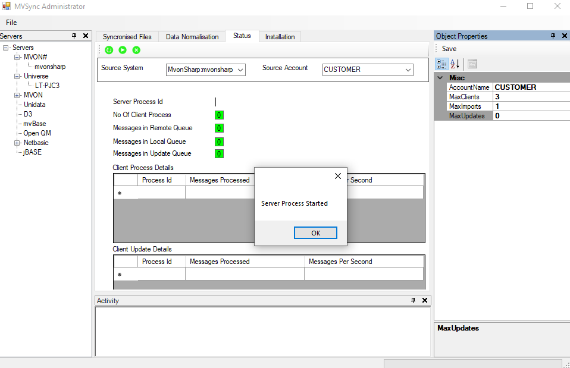
Task: Click the Alphabetical sort icon in Object Properties
Action: coord(455,64)
